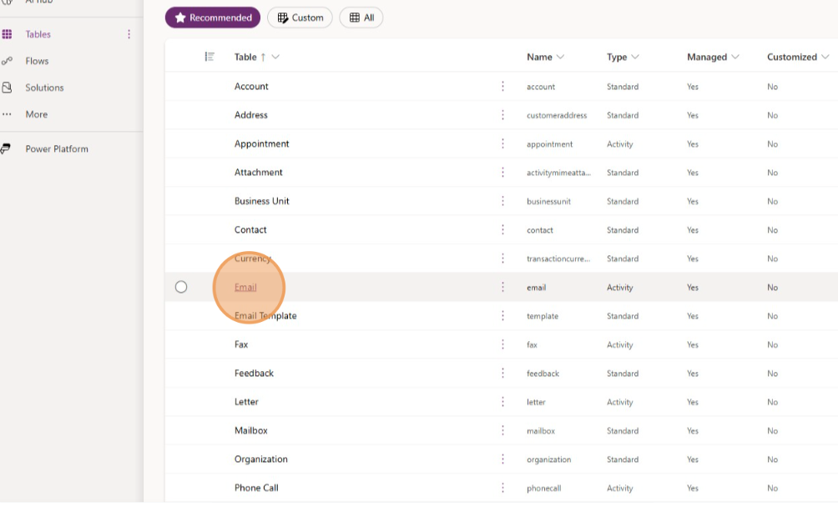Open the Email table link
This screenshot has width=838, height=517.
coord(245,288)
